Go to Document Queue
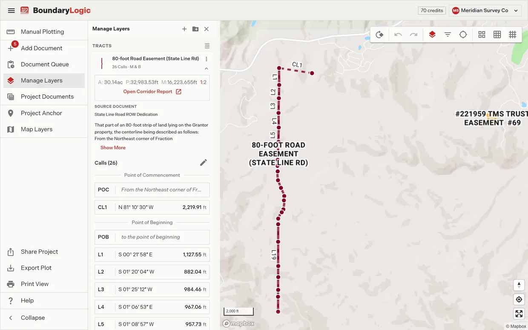The width and height of the screenshot is (528, 330). [44, 64]
